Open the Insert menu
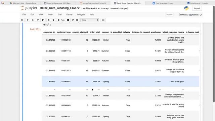Image resolution: width=215 pixels, height=121 pixels. point(51,14)
